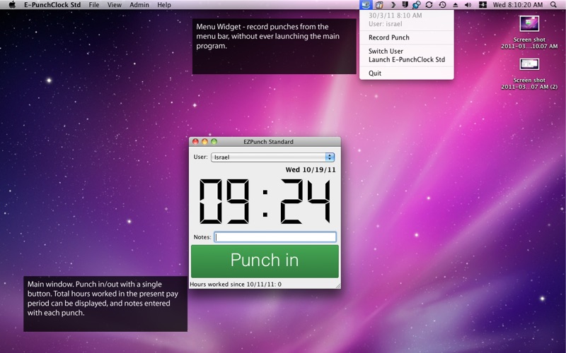The width and height of the screenshot is (566, 353).
Task: Open Spotlight search magnifier
Action: coord(553,5)
